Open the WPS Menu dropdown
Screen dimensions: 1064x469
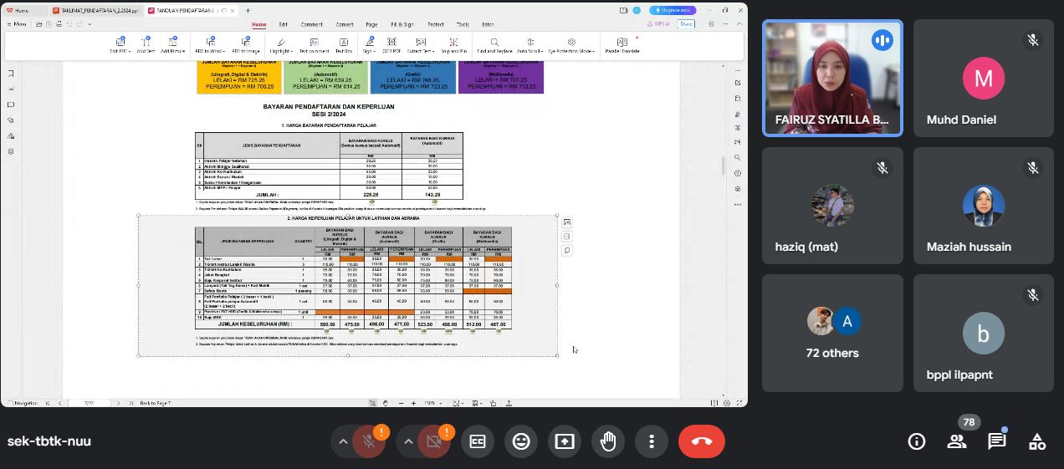pyautogui.click(x=17, y=24)
